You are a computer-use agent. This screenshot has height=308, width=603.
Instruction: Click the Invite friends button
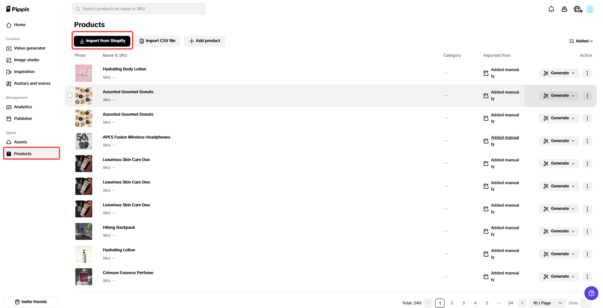point(30,301)
